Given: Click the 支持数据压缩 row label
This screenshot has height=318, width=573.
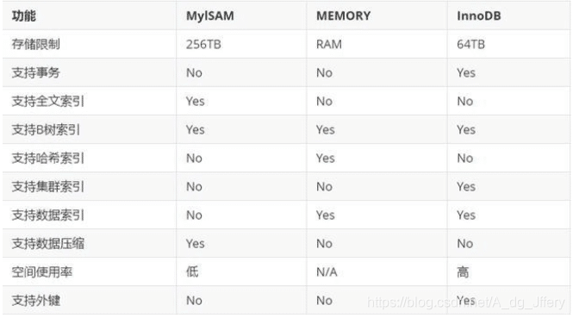Looking at the screenshot, I should (x=48, y=244).
